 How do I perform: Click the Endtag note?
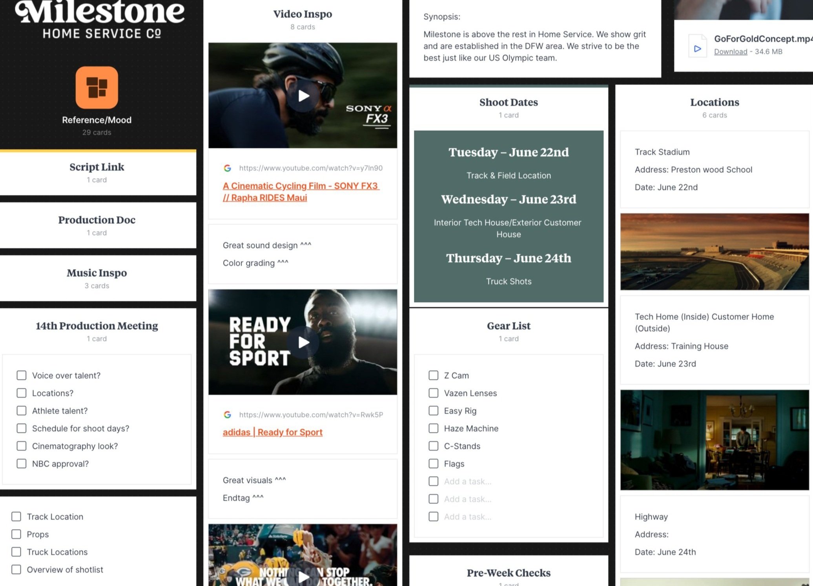coord(243,498)
